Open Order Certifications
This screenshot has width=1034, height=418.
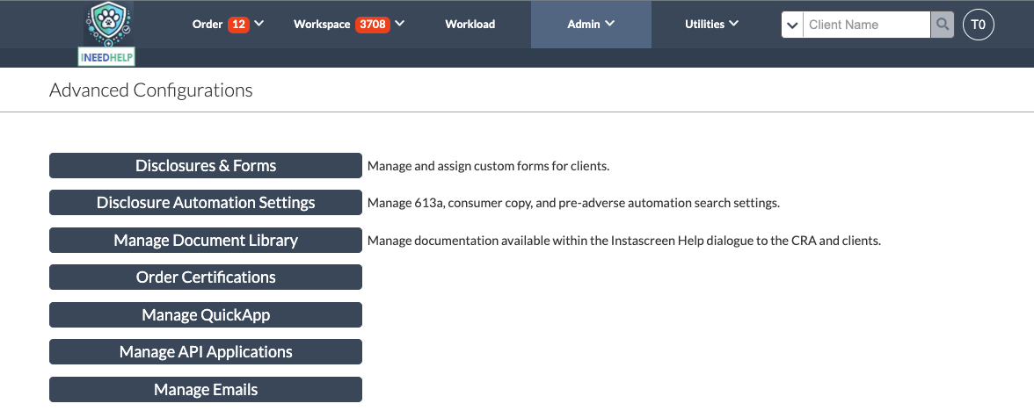206,277
